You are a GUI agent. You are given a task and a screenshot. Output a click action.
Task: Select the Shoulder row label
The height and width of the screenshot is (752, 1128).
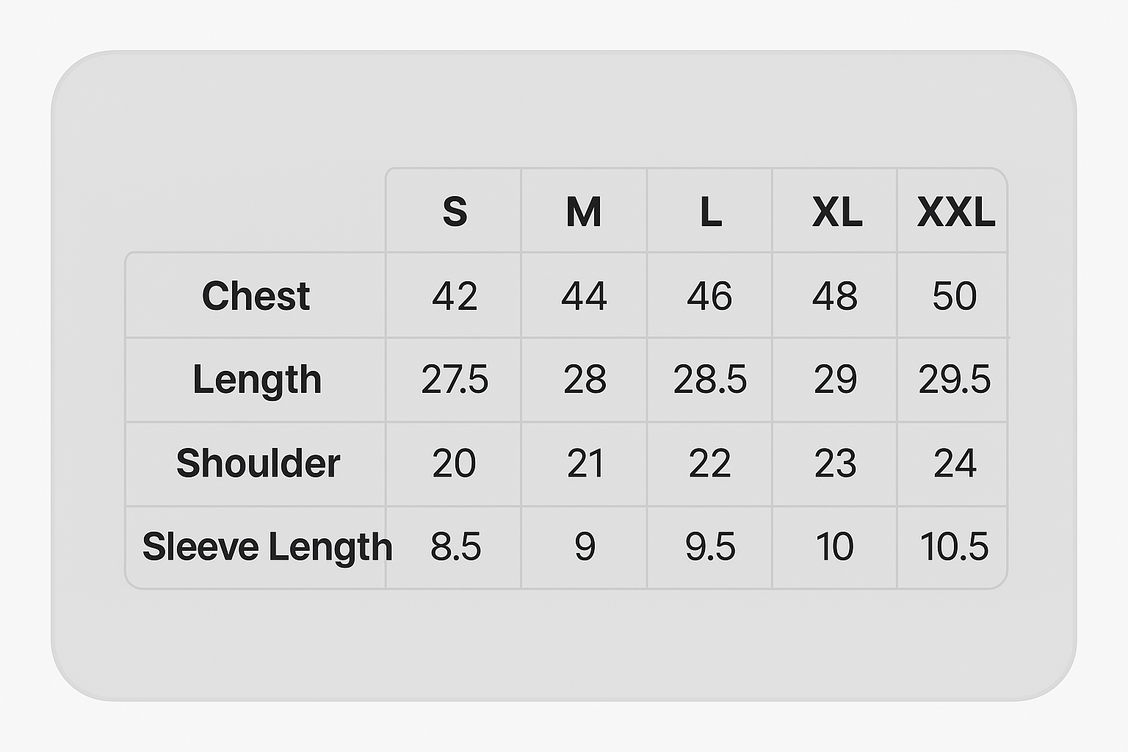tap(258, 463)
